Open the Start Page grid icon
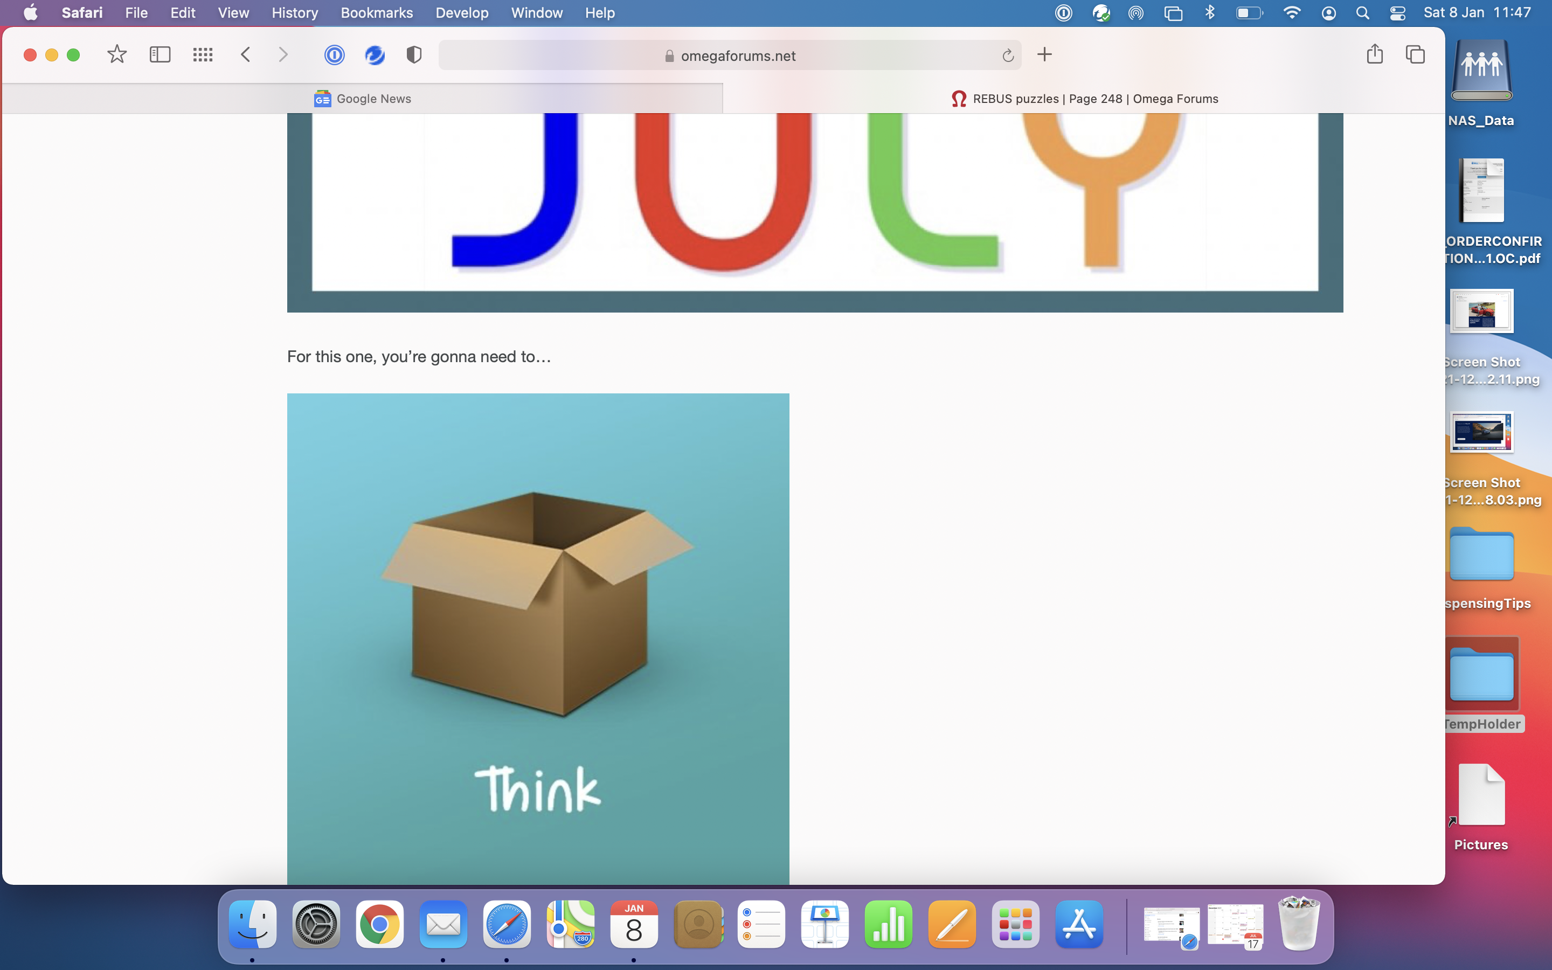 pos(203,54)
